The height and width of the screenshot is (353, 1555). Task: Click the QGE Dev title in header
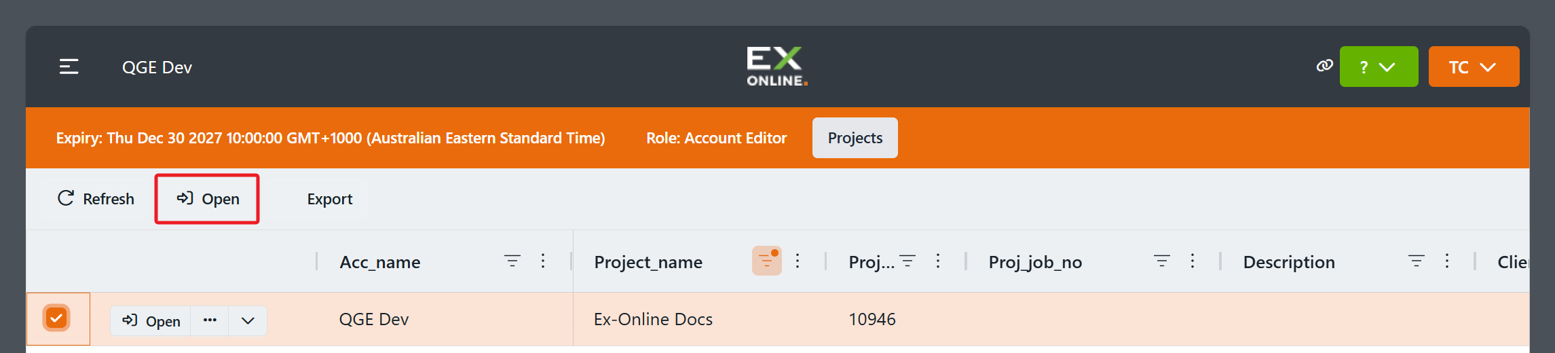[x=157, y=67]
